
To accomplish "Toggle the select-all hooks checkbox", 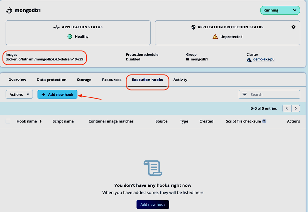I will (x=8, y=121).
